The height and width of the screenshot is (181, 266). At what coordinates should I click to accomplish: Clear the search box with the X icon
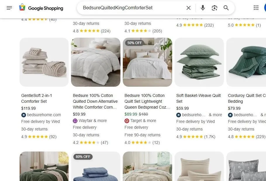click(189, 8)
